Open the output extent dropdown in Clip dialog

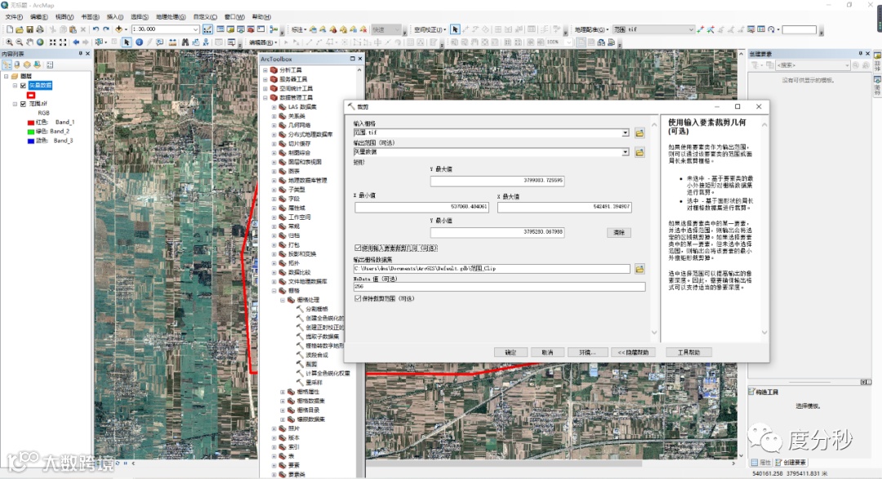click(625, 153)
